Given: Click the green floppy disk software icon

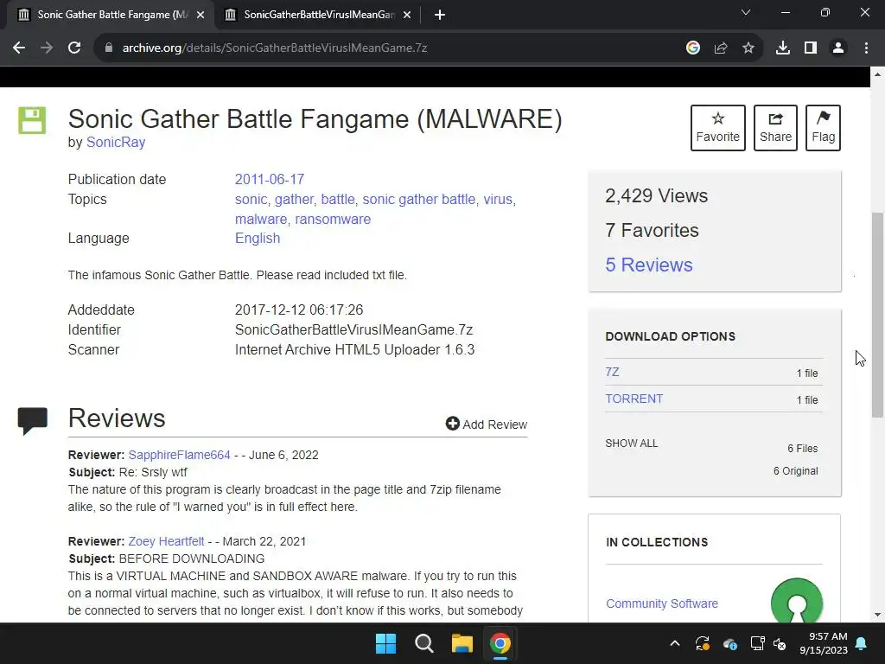Looking at the screenshot, I should [32, 120].
